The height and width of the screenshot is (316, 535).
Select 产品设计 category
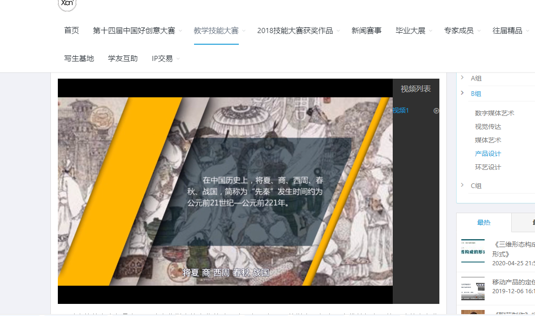[x=488, y=154]
